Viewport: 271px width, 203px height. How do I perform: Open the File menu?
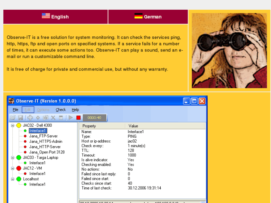coord(15,110)
